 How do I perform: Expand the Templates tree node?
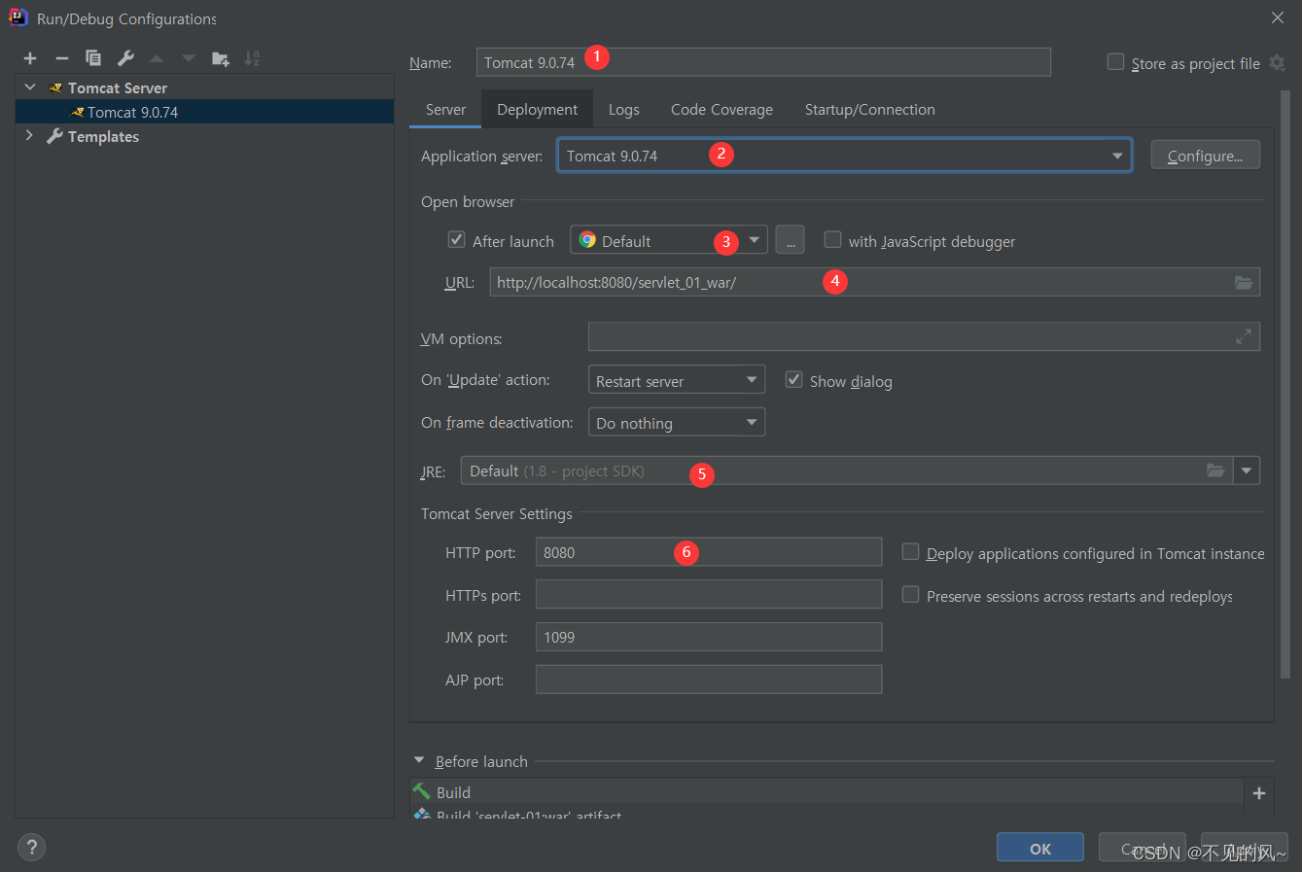coord(29,136)
